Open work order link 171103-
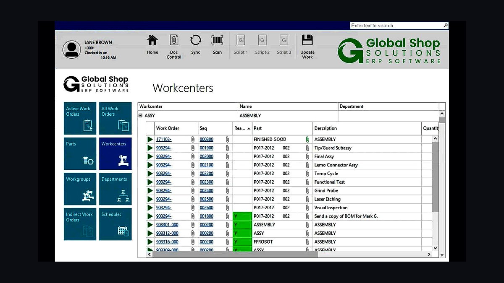Screen dimensions: 504x283 coord(163,139)
